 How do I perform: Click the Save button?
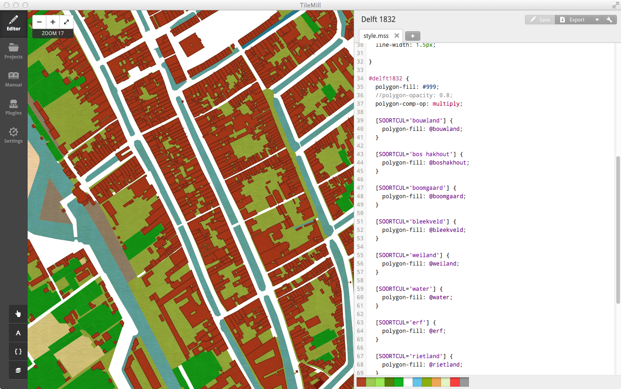coord(540,20)
